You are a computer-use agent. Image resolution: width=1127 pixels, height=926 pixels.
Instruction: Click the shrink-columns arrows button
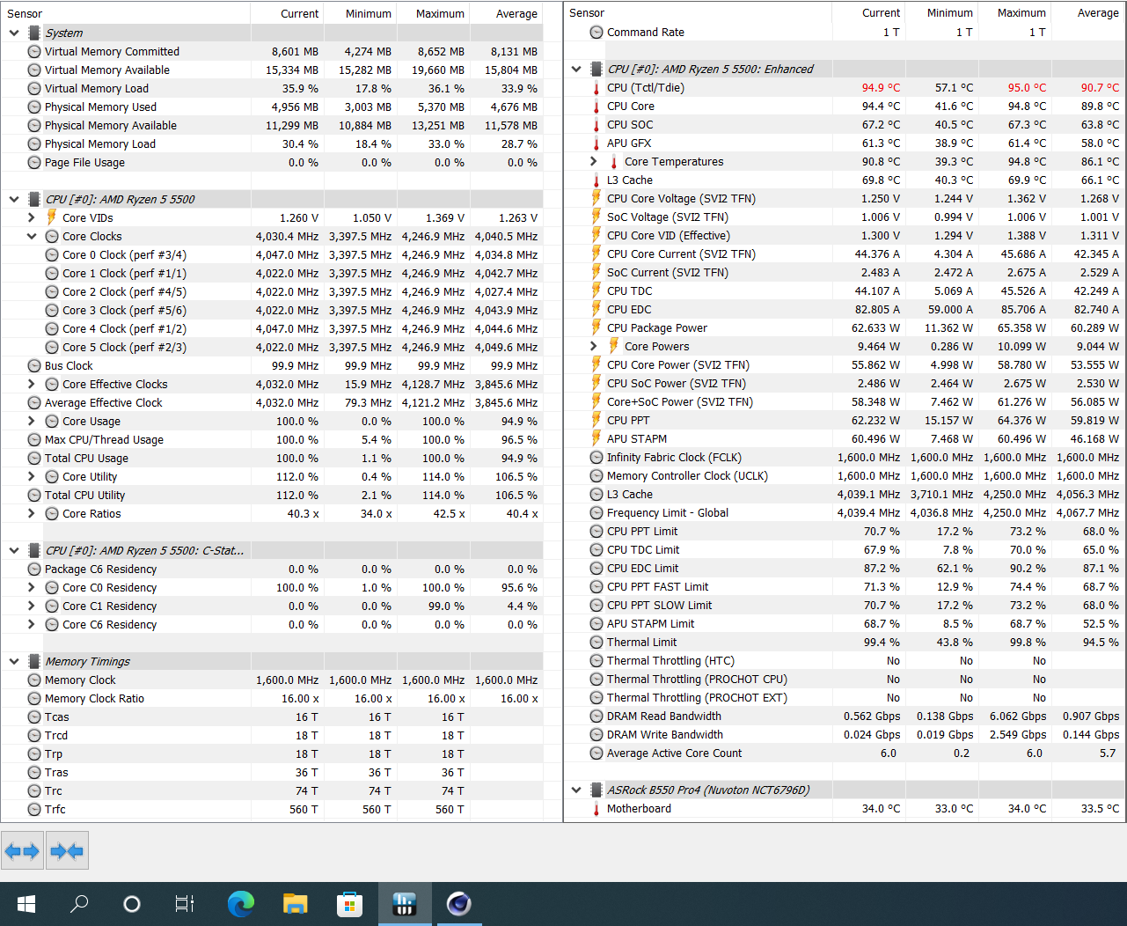pyautogui.click(x=67, y=851)
